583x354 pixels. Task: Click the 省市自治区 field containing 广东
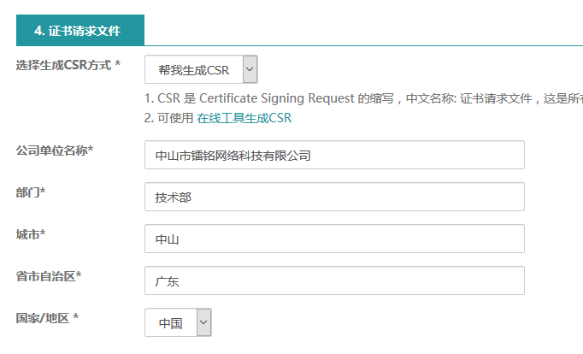point(334,280)
